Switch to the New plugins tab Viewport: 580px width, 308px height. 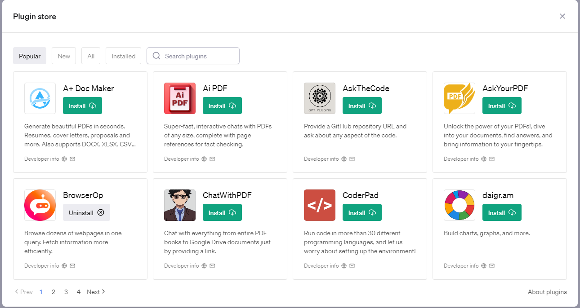point(64,56)
